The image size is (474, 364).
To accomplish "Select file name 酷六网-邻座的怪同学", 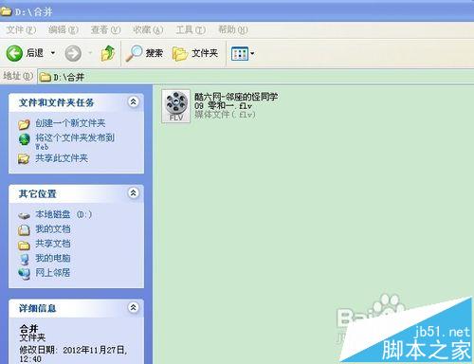I will [236, 97].
